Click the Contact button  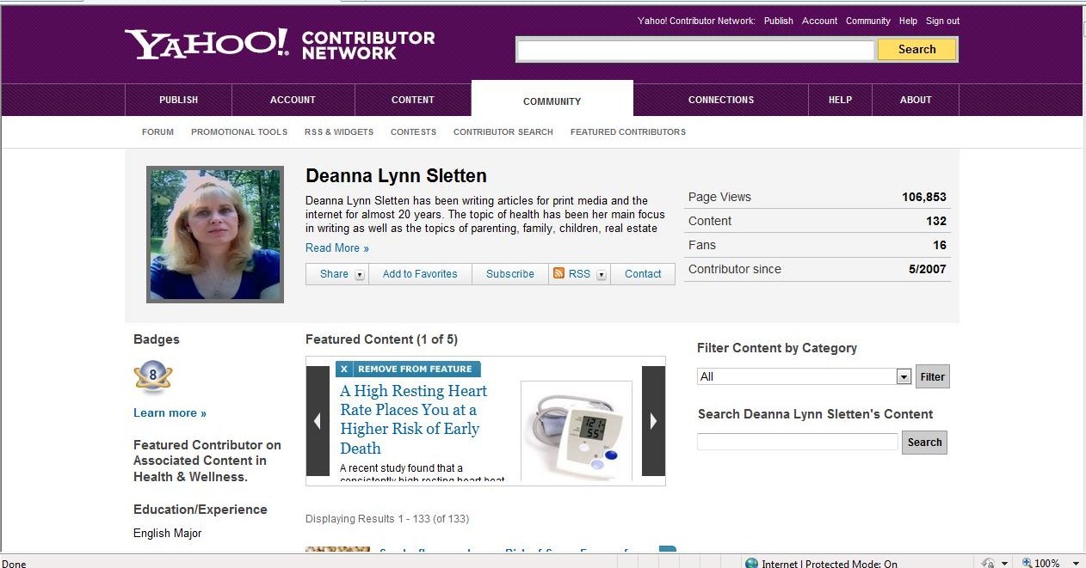coord(643,274)
